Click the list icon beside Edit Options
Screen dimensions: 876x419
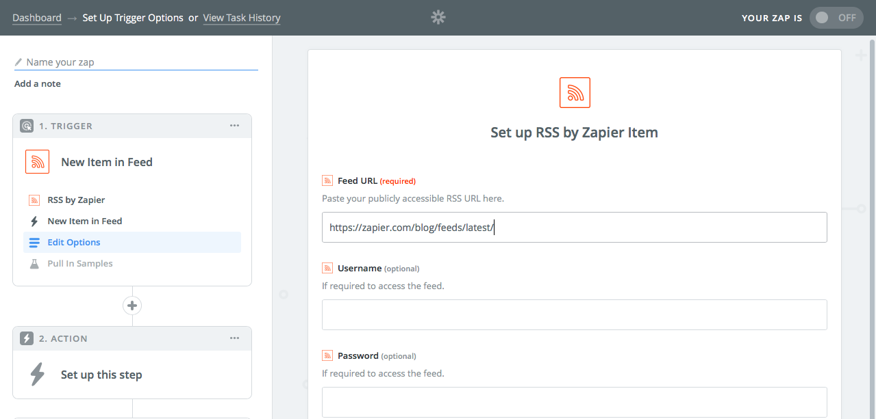tap(34, 243)
